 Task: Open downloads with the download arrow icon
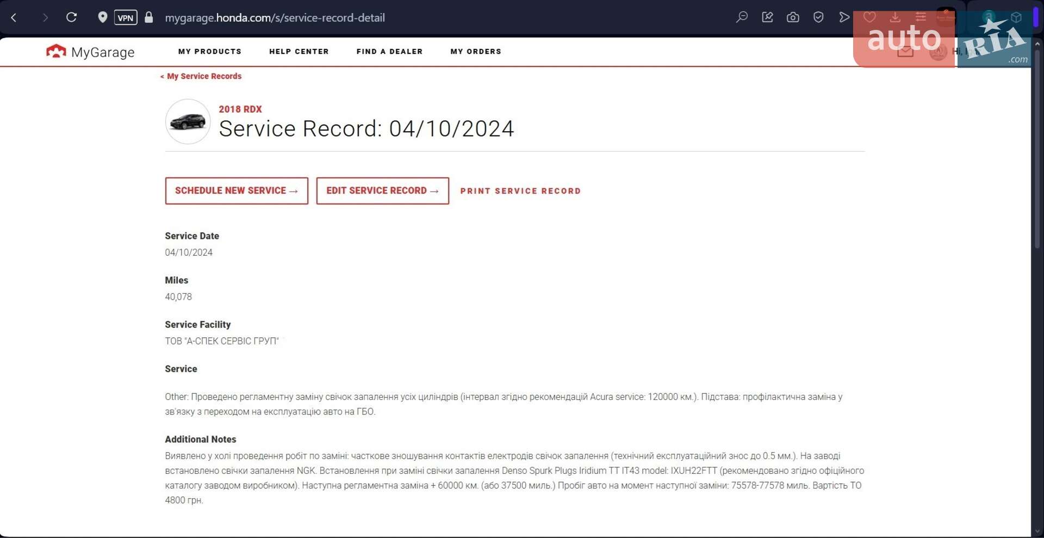tap(895, 17)
